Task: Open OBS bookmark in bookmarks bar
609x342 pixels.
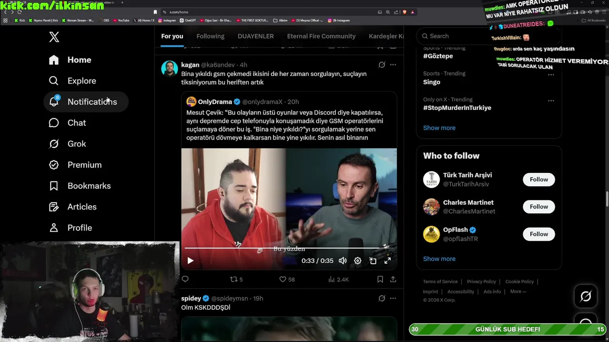Action: [104, 20]
